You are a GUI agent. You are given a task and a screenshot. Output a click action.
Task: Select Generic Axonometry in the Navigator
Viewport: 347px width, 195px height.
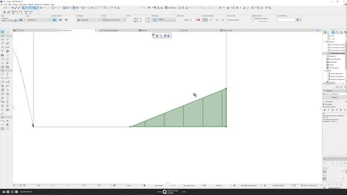336,76
